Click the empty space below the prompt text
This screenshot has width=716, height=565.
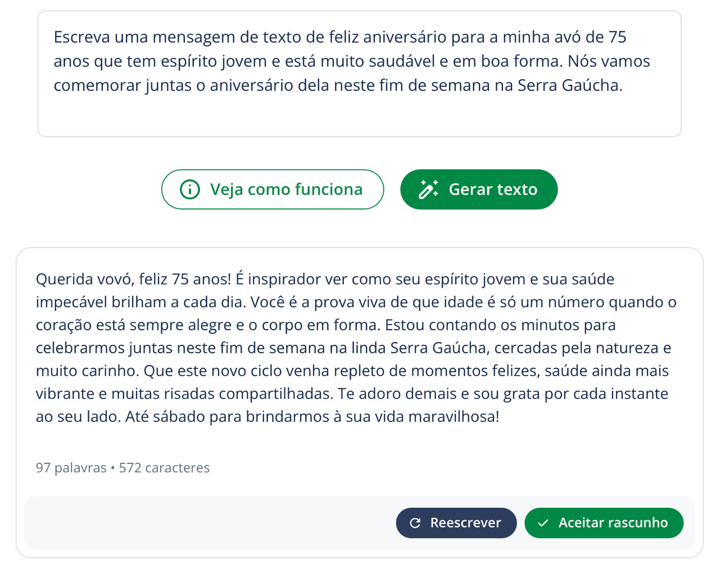point(359,116)
